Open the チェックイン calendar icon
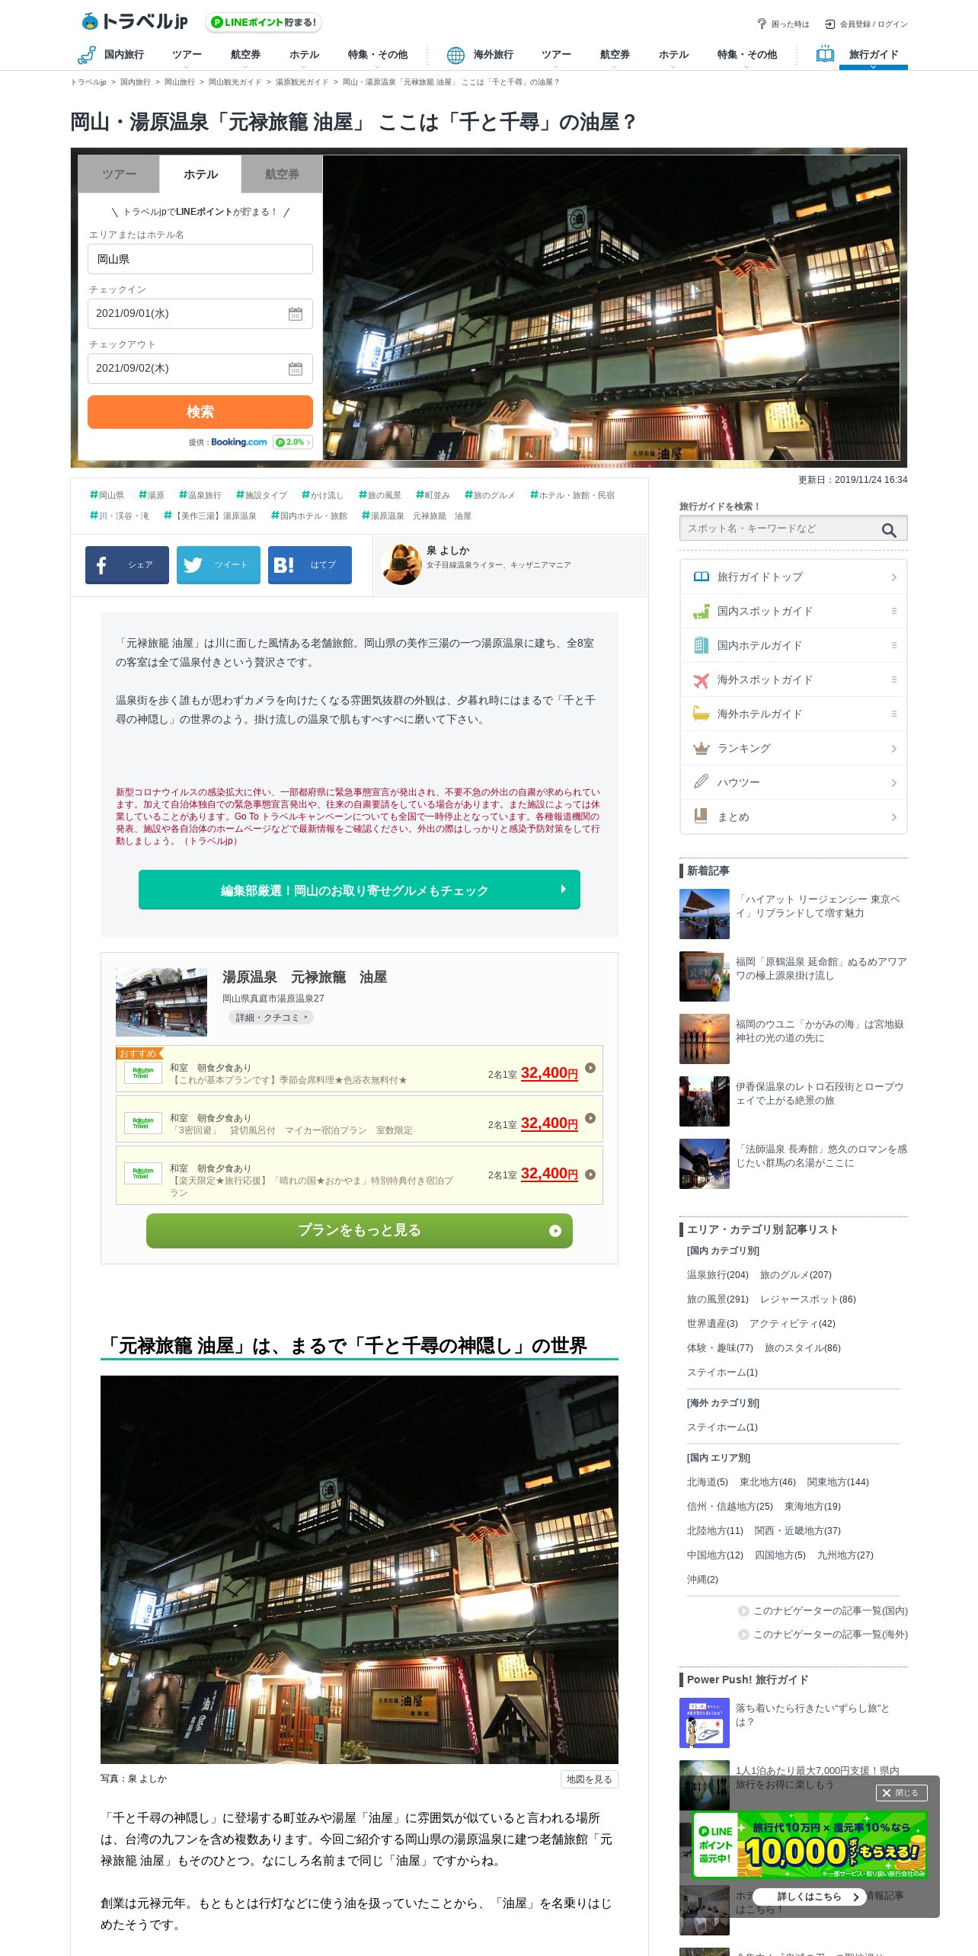Viewport: 978px width, 1956px height. point(296,314)
